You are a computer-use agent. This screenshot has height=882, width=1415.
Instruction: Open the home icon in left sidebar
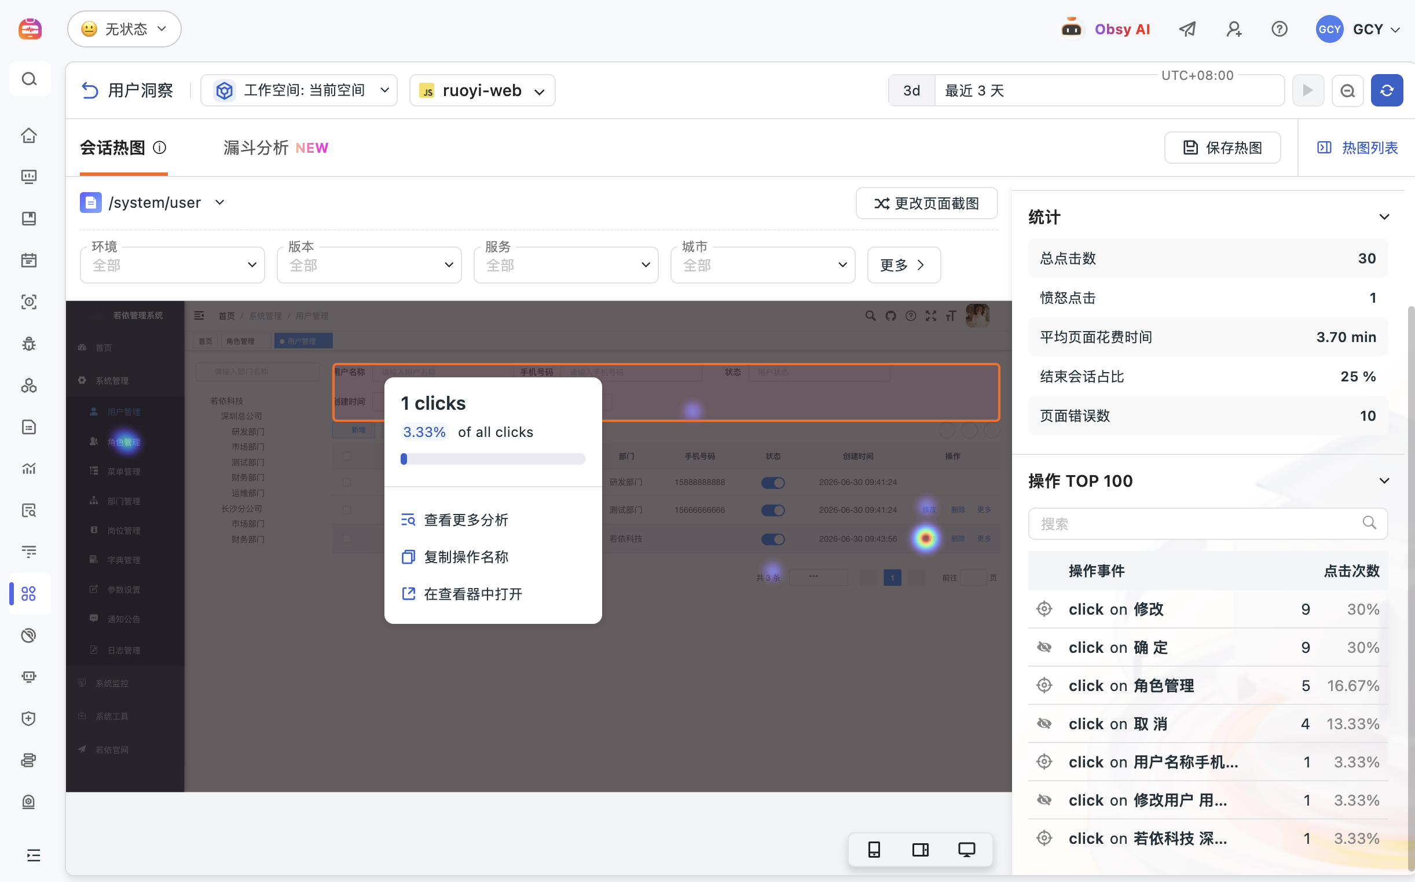coord(29,135)
